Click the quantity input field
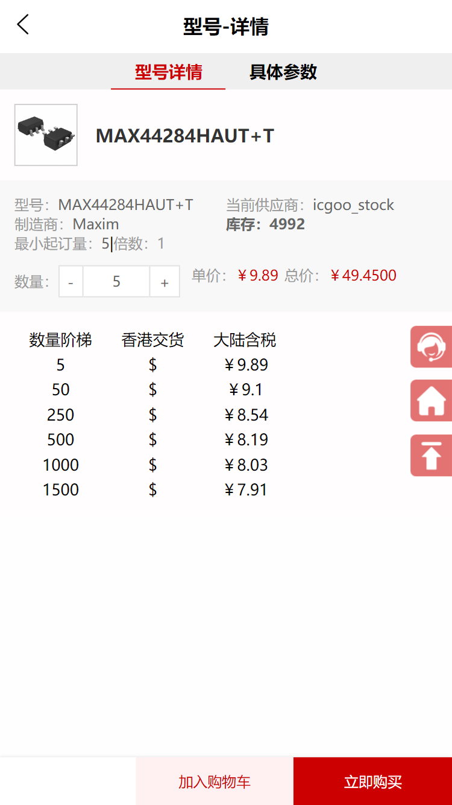 (116, 282)
